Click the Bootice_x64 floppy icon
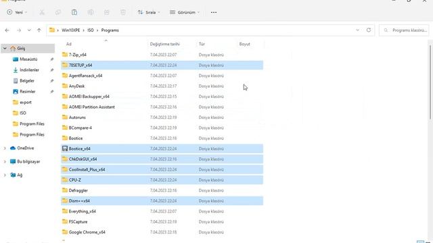This screenshot has width=433, height=243. pos(65,148)
